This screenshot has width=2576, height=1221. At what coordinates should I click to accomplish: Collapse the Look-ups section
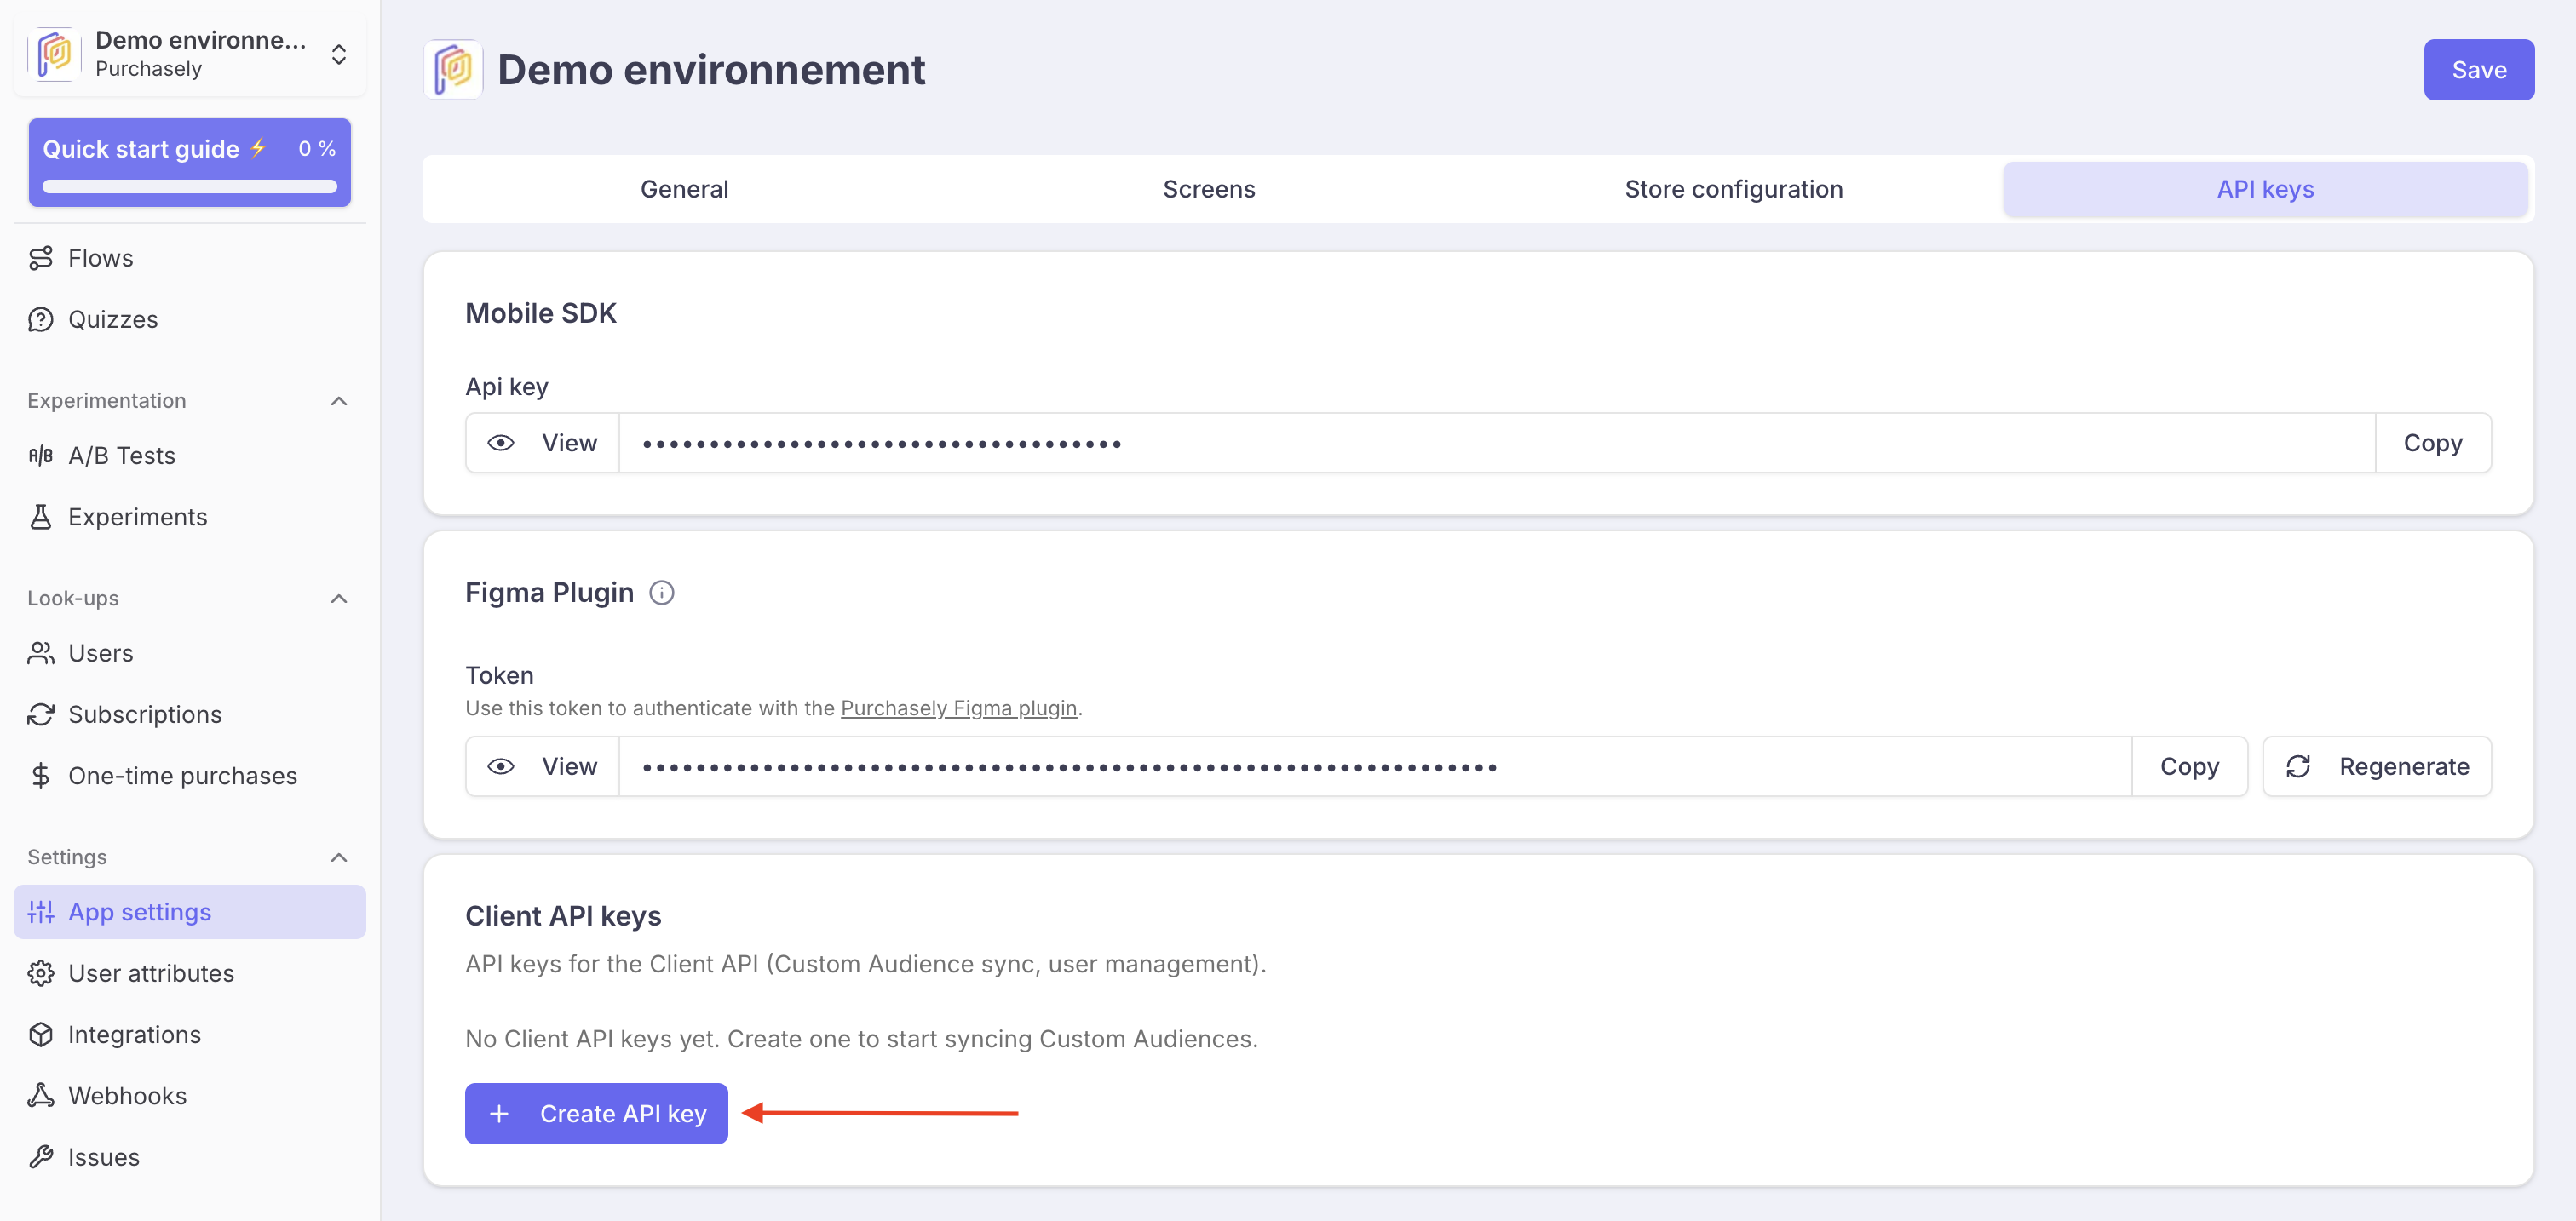[338, 599]
